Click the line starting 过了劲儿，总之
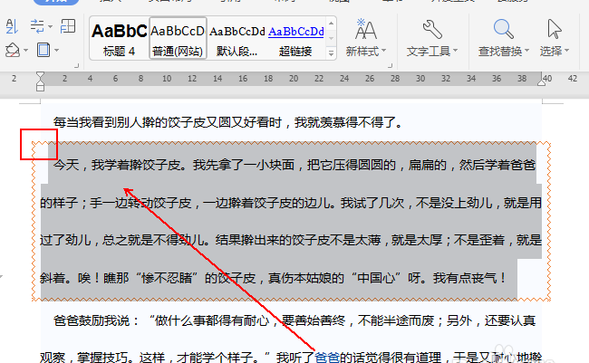 (x=291, y=240)
